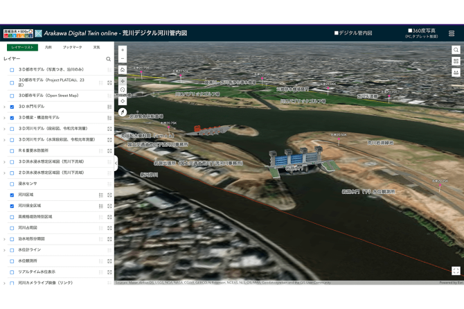Zoom to the 河川区域 layer extent
The height and width of the screenshot is (309, 464).
[109, 195]
